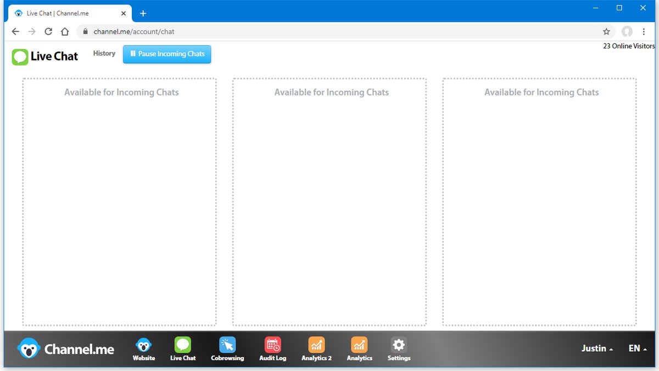Pause incoming chats

(166, 54)
